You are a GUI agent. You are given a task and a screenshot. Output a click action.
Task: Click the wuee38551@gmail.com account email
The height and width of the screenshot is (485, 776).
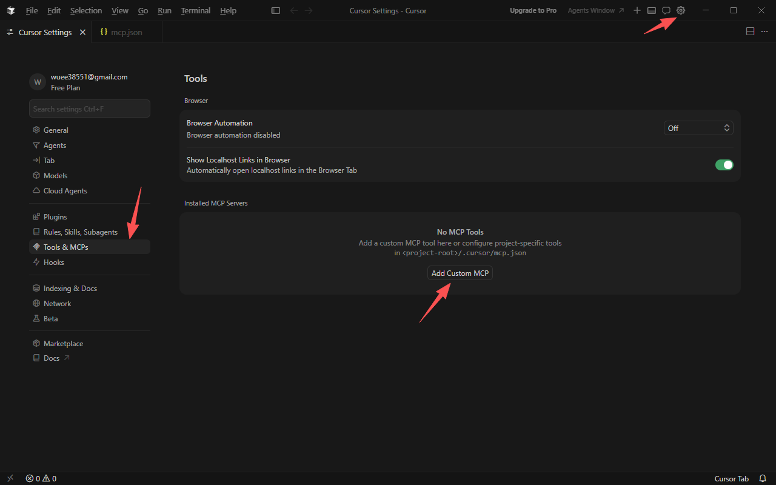pyautogui.click(x=89, y=77)
